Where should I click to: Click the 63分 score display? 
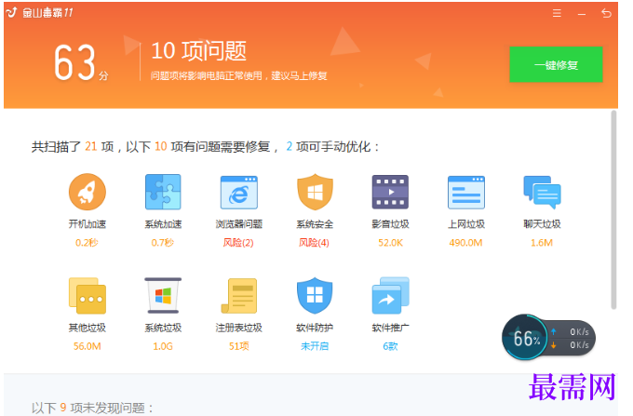pyautogui.click(x=81, y=62)
